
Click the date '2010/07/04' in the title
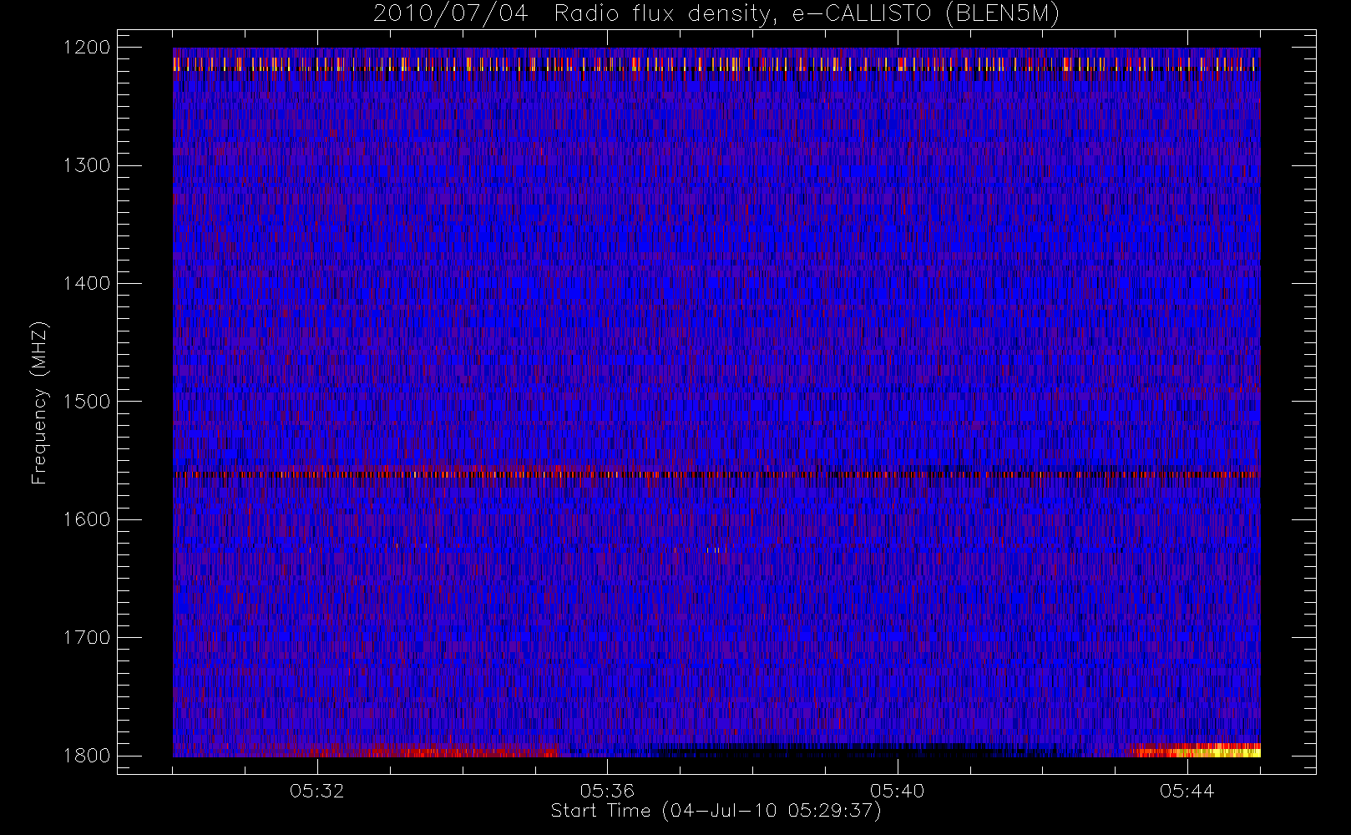coord(451,14)
